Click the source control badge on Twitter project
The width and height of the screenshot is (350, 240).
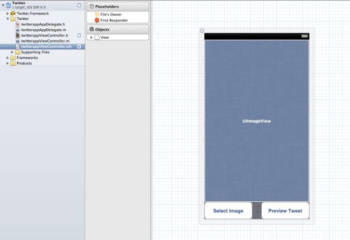79,5
